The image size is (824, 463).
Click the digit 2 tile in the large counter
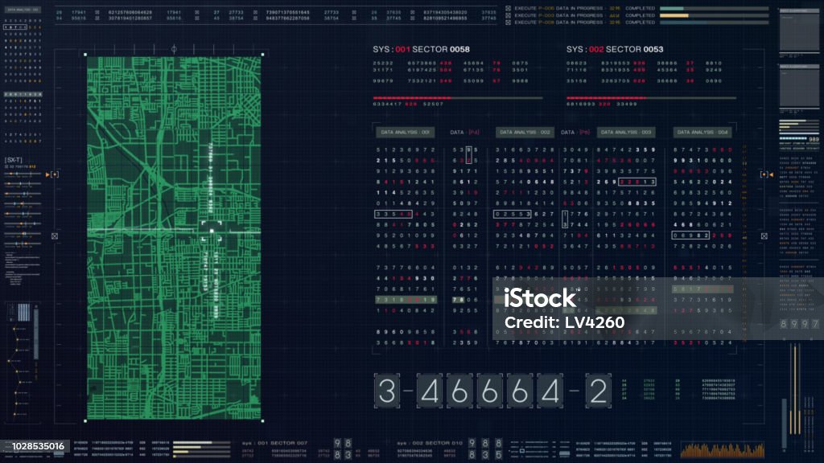[598, 391]
